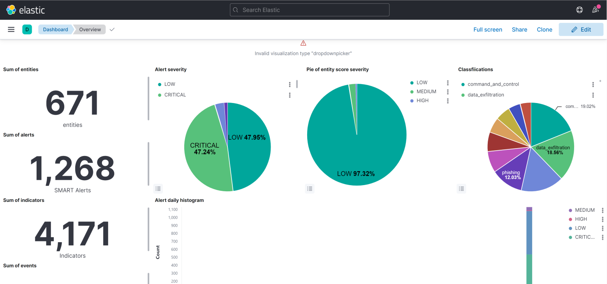Open options for LOW in histogram legend

click(602, 228)
